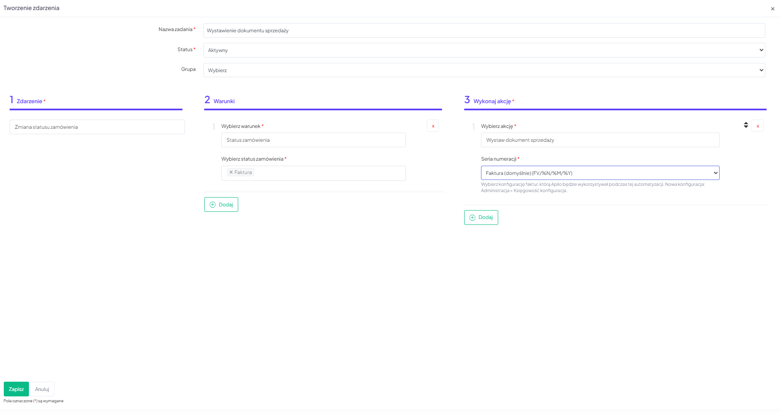Viewport: 780px width, 414px height.
Task: Save the event with Zapisz
Action: (16, 389)
